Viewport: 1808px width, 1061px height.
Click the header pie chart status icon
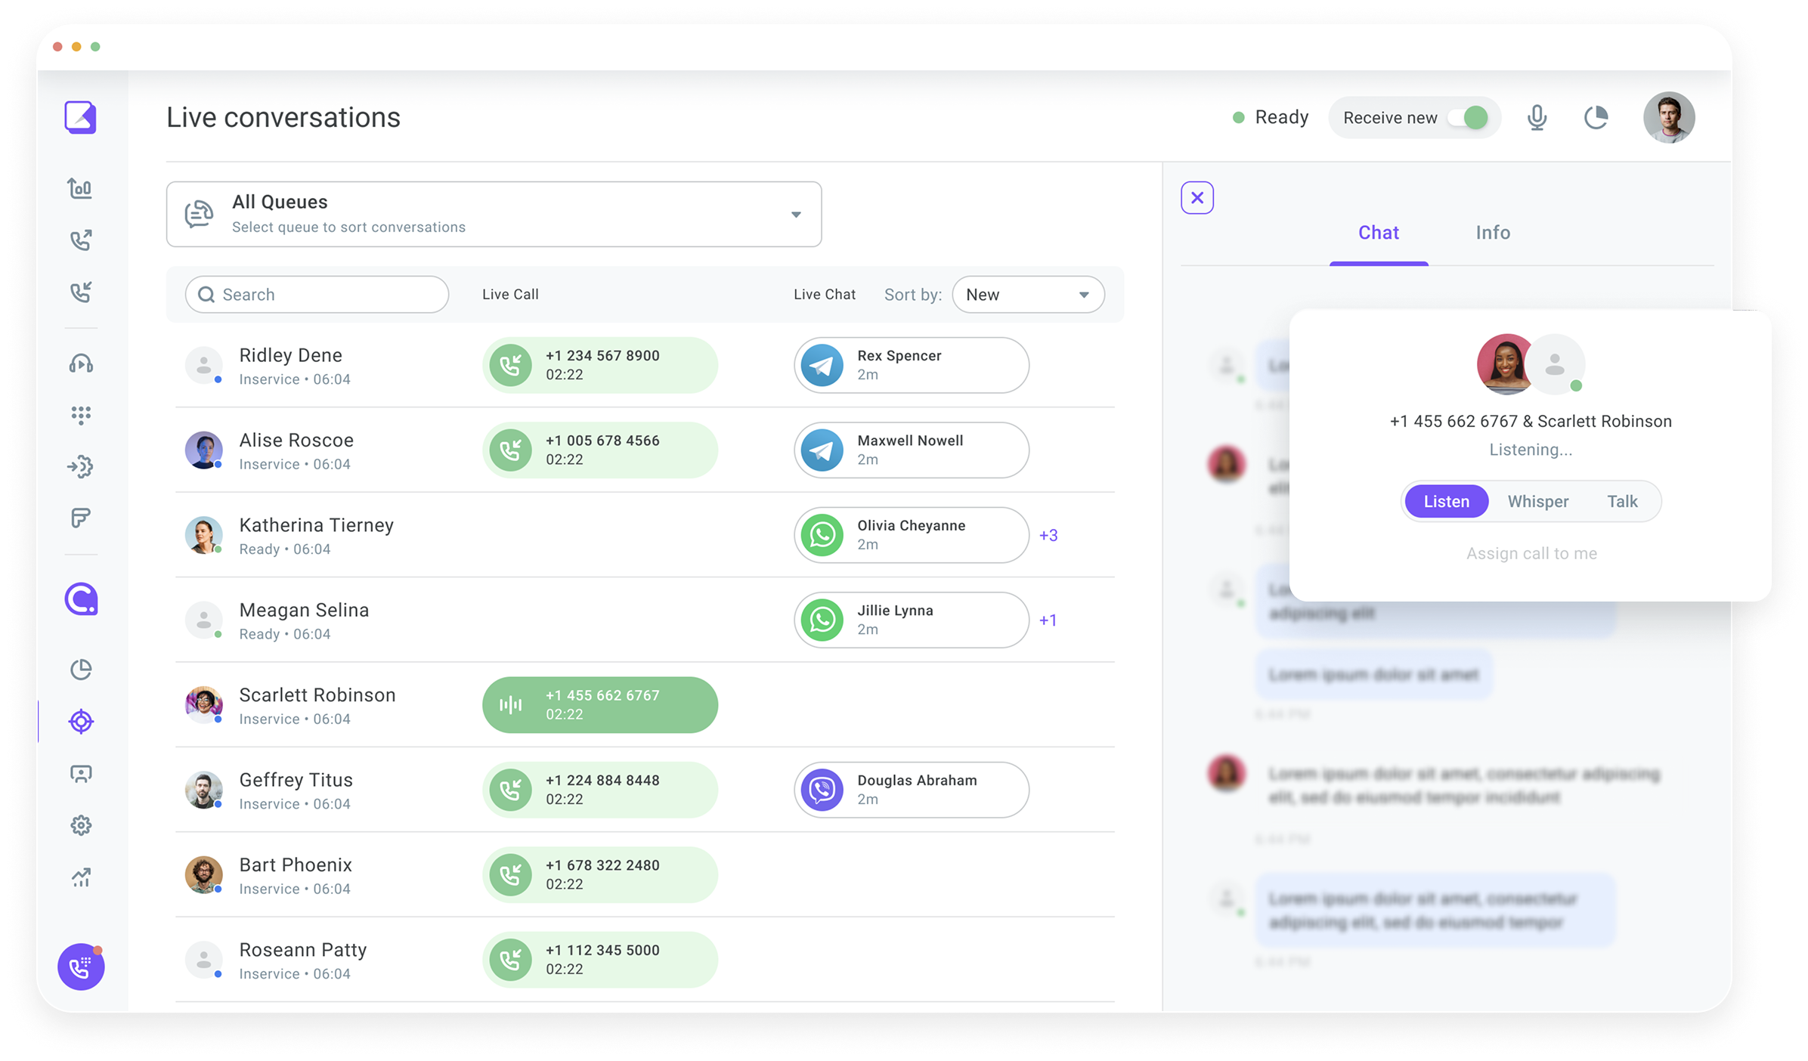[1596, 117]
